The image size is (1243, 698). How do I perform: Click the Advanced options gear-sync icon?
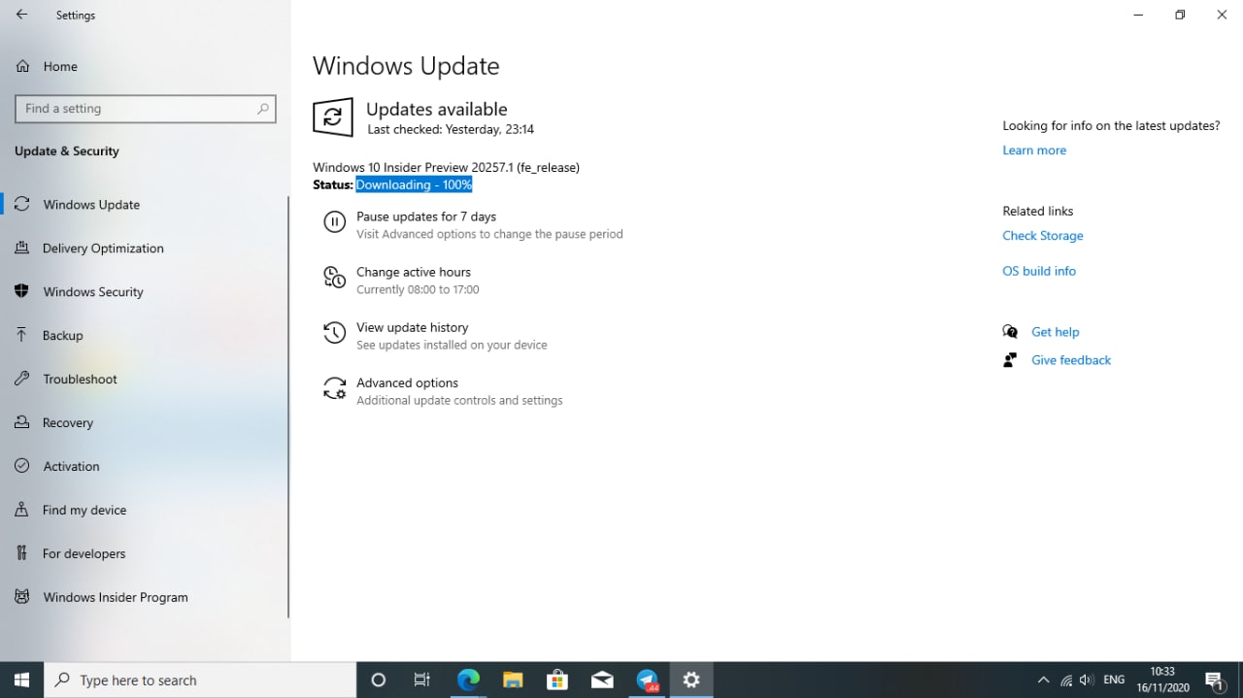334,388
